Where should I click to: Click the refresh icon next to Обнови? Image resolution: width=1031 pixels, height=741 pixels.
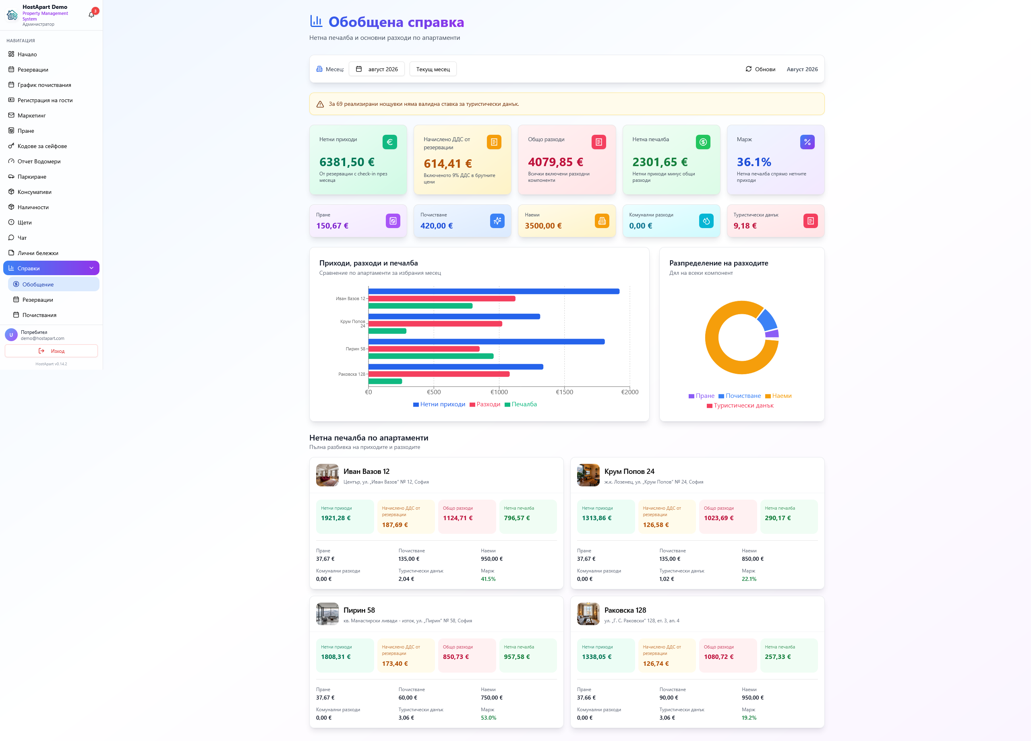click(x=748, y=69)
